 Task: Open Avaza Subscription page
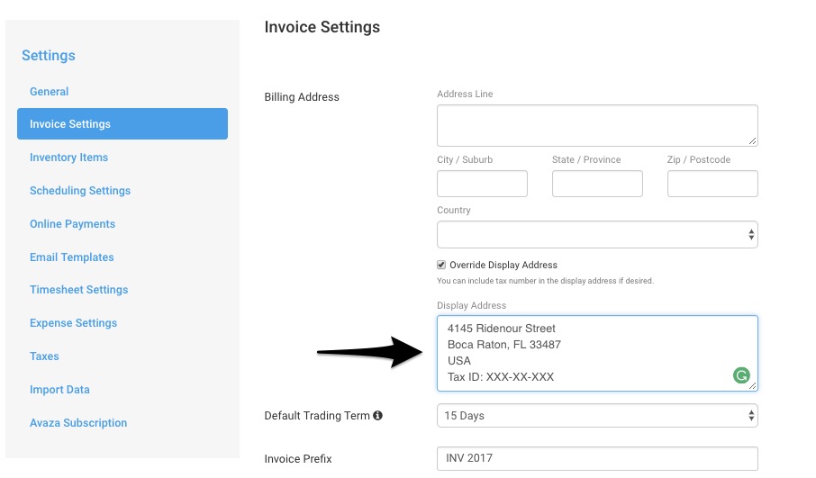[78, 423]
